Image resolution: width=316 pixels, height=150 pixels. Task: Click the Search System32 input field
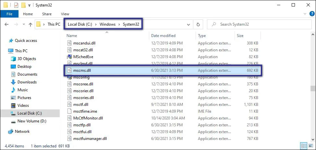coord(259,24)
